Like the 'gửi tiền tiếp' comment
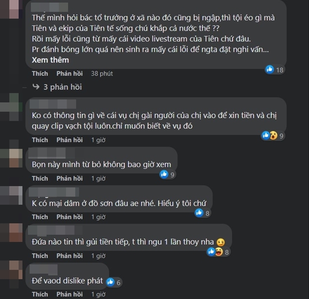The image size is (309, 299). point(40,256)
